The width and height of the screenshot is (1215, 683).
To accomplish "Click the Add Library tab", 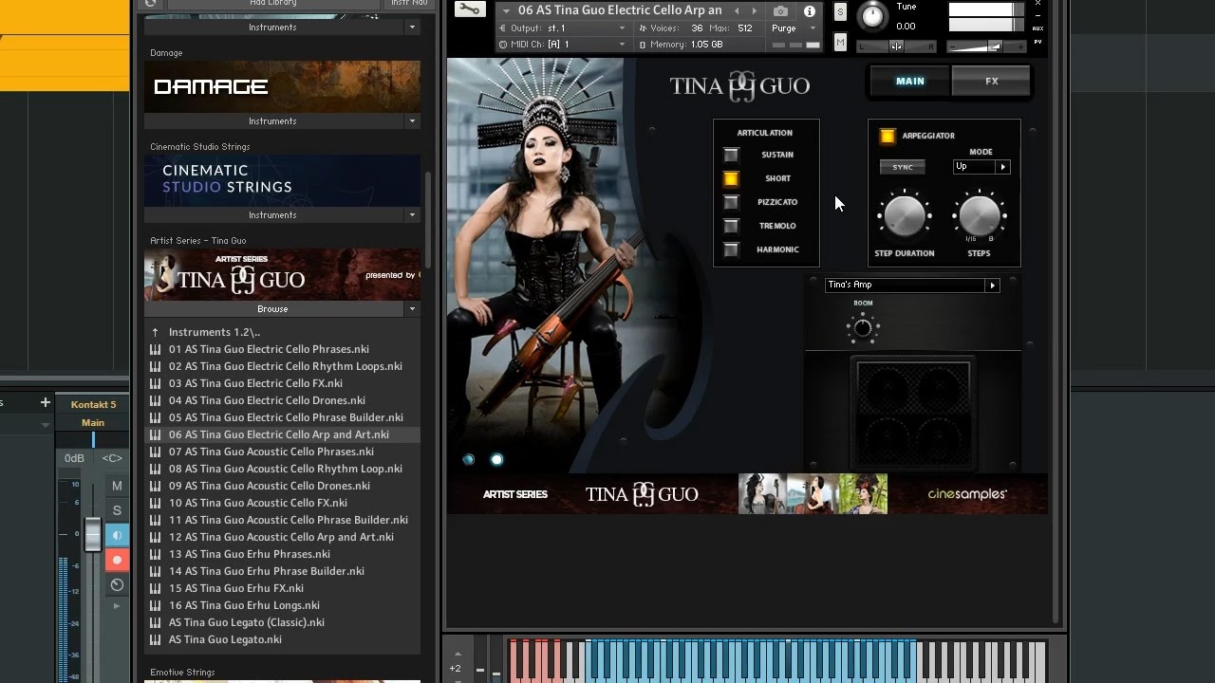I will click(x=273, y=4).
